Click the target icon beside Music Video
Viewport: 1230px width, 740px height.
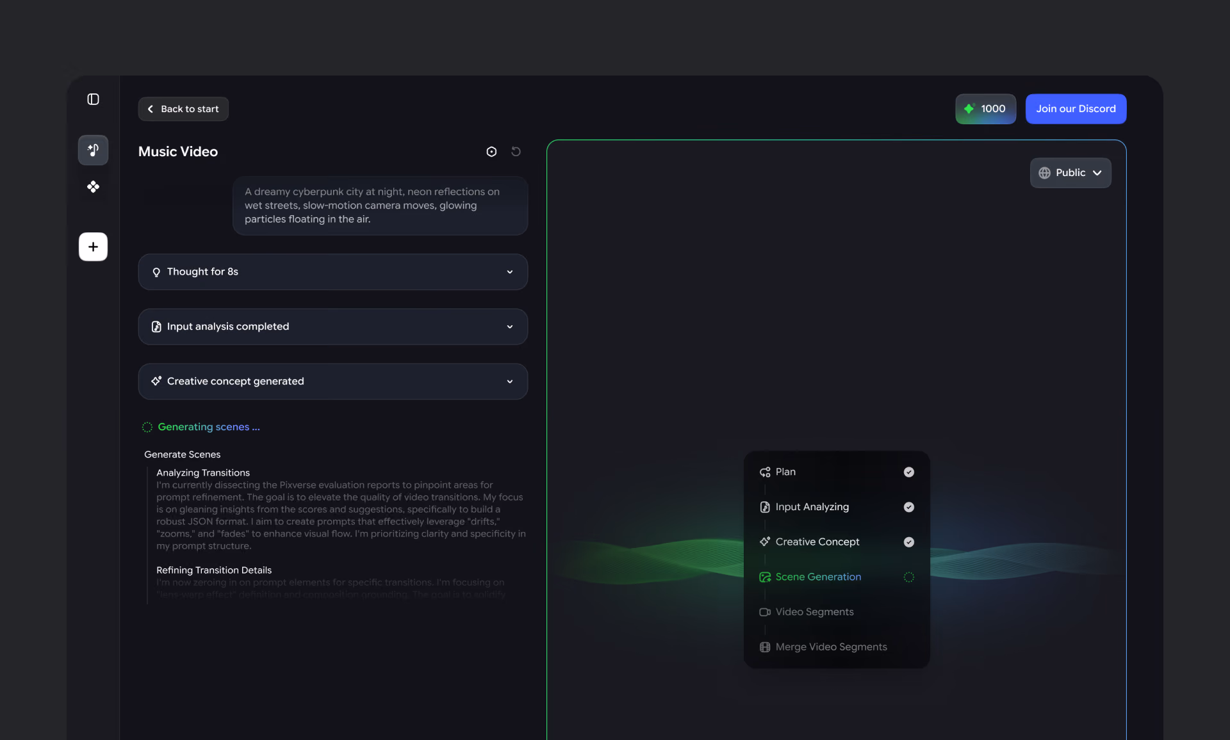coord(491,152)
